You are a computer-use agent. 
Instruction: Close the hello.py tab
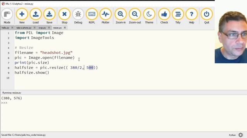[x=12, y=28]
